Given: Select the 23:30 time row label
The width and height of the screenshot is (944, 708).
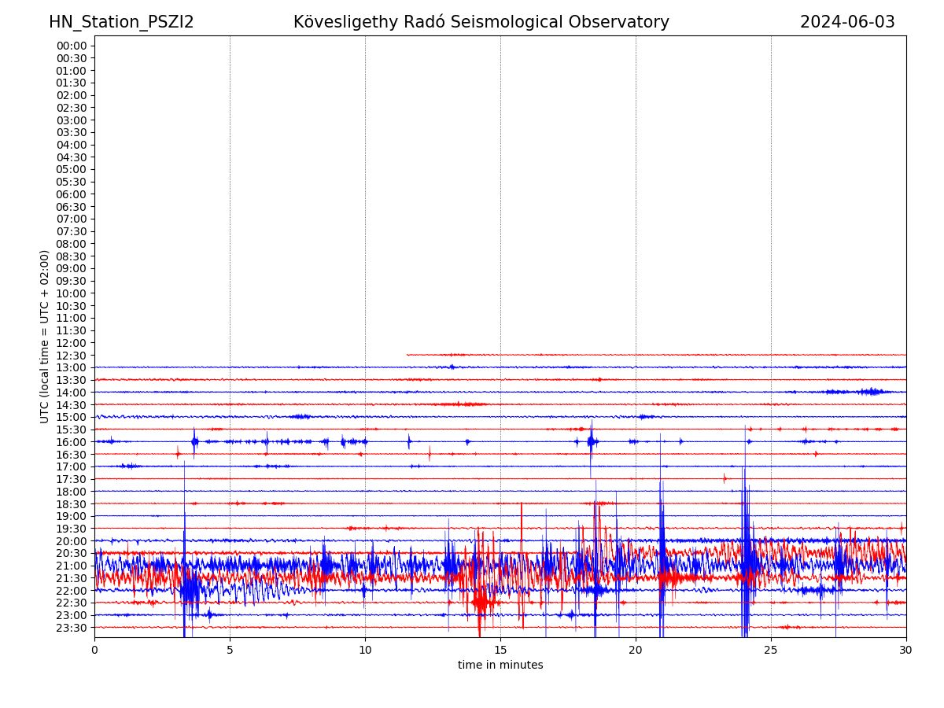Looking at the screenshot, I should click(x=72, y=628).
